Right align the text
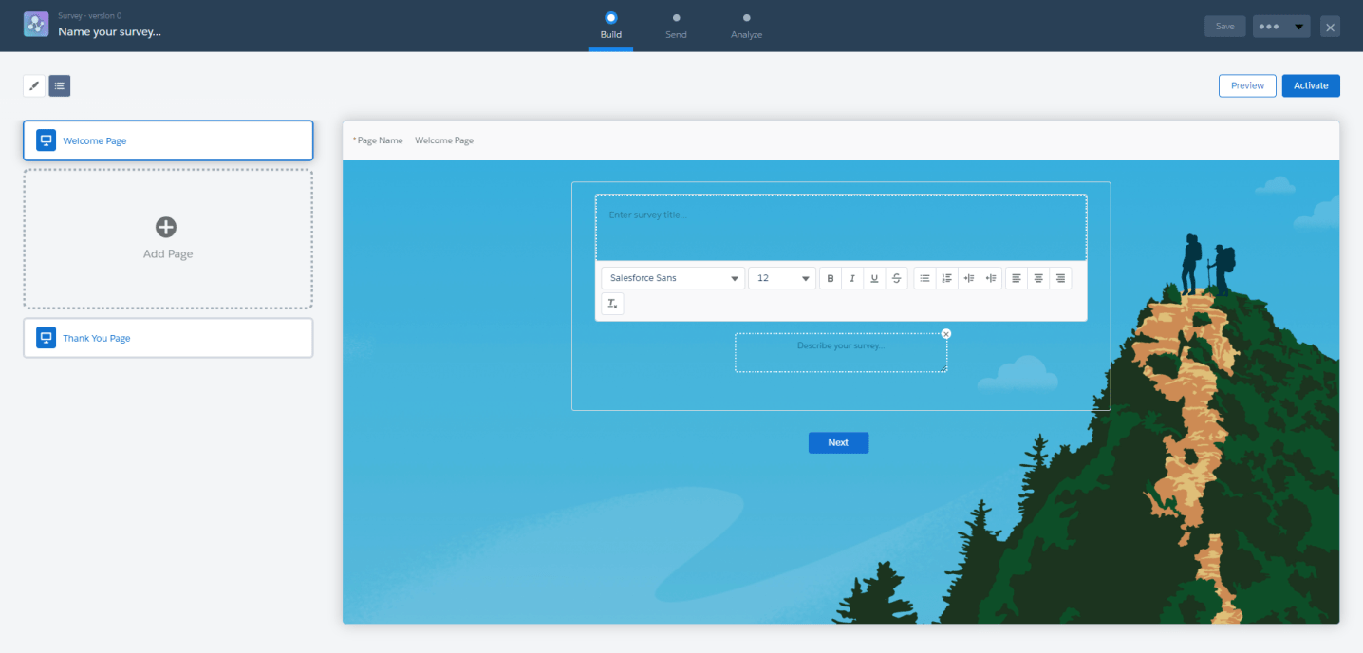This screenshot has width=1363, height=653. [1060, 278]
